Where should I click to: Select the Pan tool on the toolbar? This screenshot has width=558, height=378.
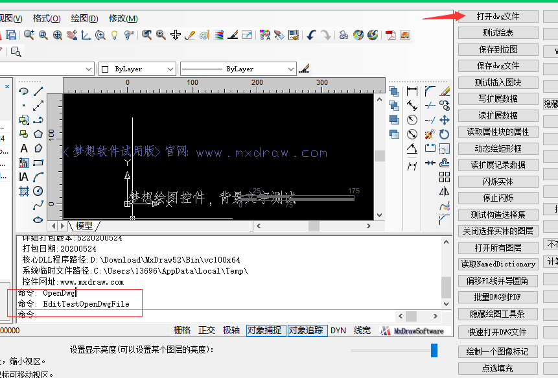[x=73, y=36]
